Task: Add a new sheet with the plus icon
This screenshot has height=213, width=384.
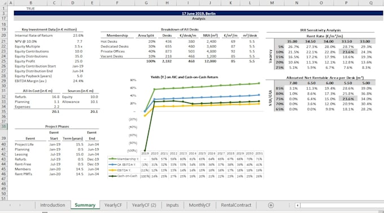Action: [x=270, y=205]
